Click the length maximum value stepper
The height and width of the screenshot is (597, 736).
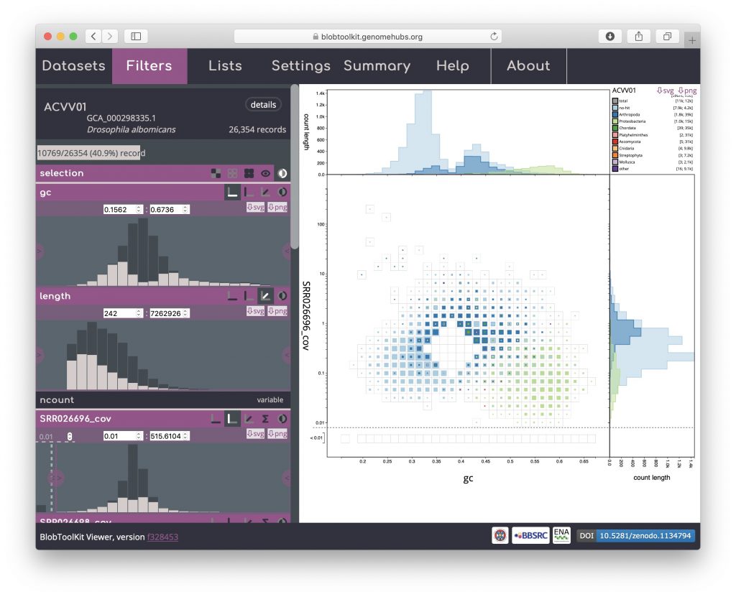pos(185,313)
